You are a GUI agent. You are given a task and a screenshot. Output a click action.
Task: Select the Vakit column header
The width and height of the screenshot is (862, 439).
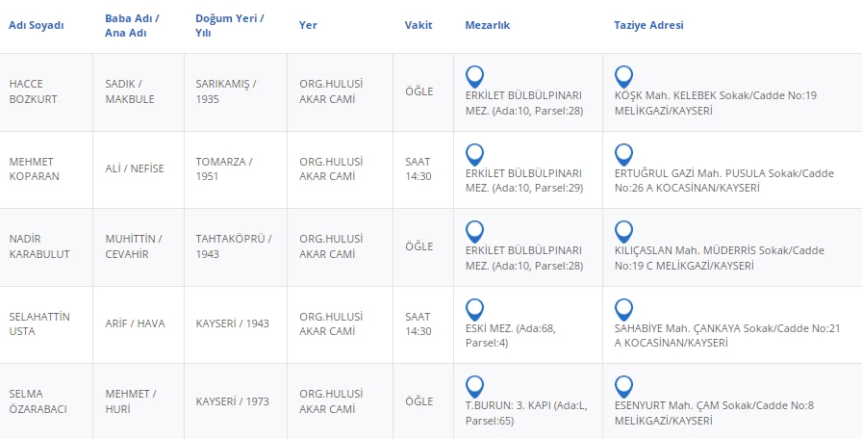click(x=418, y=26)
